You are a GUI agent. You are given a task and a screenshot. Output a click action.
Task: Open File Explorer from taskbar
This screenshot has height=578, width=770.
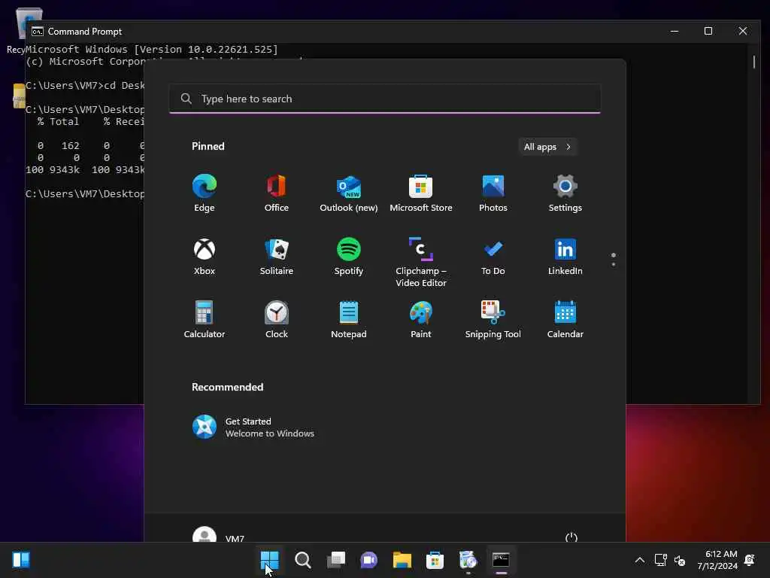[402, 560]
